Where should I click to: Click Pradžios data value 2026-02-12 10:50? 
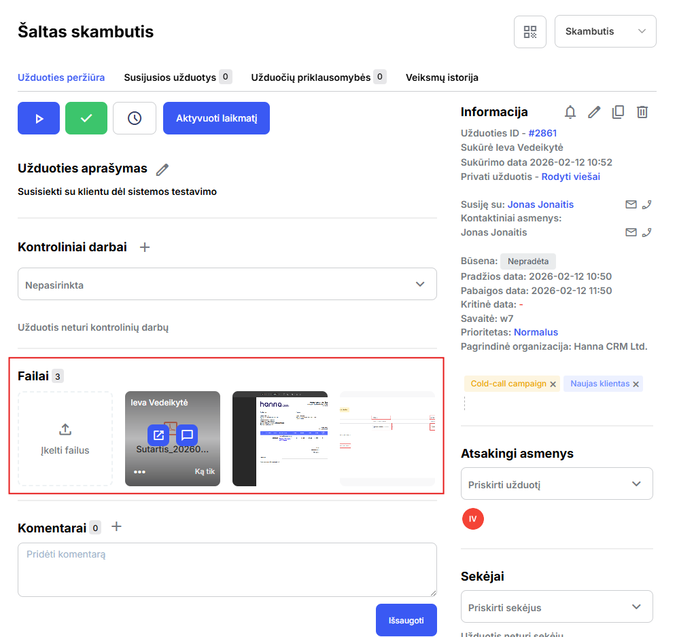pos(570,276)
